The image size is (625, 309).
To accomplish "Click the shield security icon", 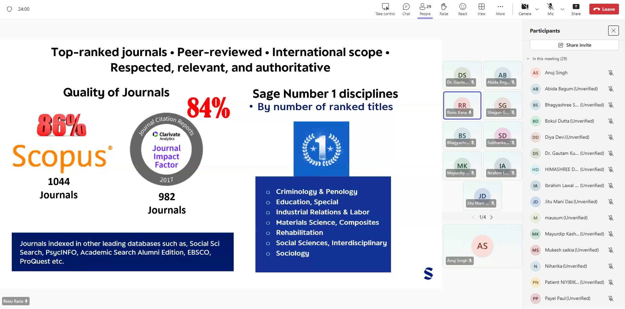I will pos(9,9).
